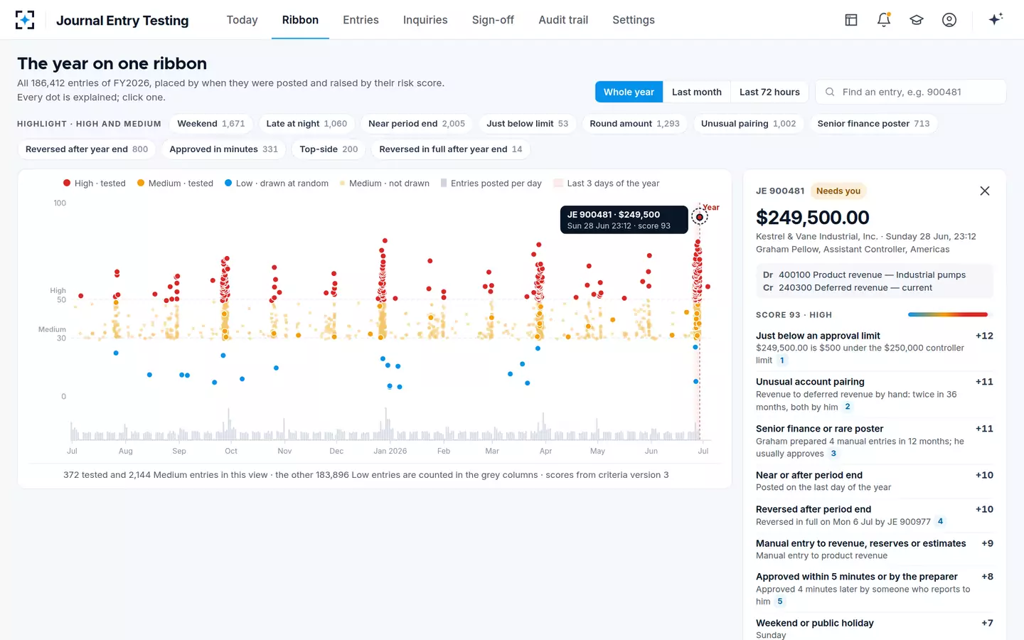Switch to the Entries tab
The width and height of the screenshot is (1024, 640).
click(361, 20)
